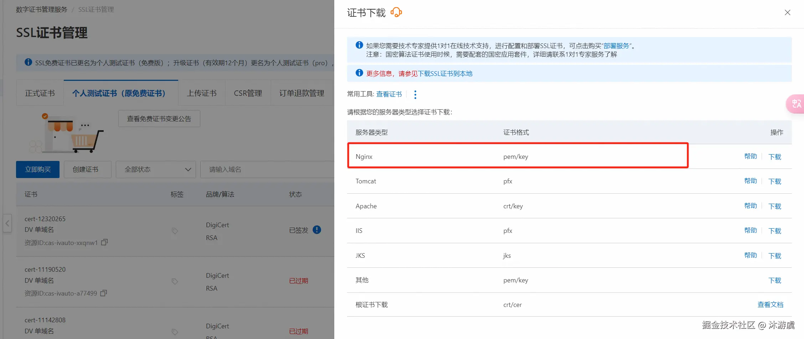This screenshot has height=339, width=804.
Task: Click the domain name search field
Action: [267, 169]
